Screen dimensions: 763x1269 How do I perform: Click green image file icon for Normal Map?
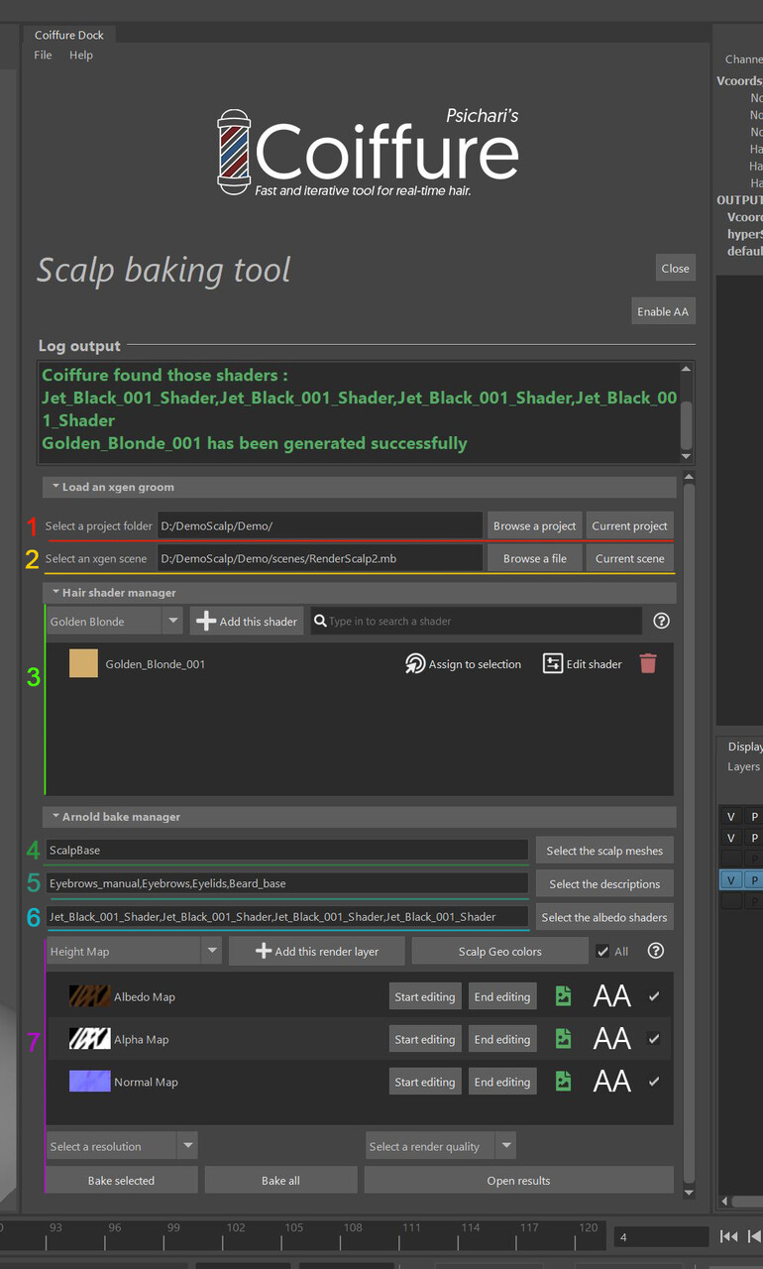[x=563, y=1082]
